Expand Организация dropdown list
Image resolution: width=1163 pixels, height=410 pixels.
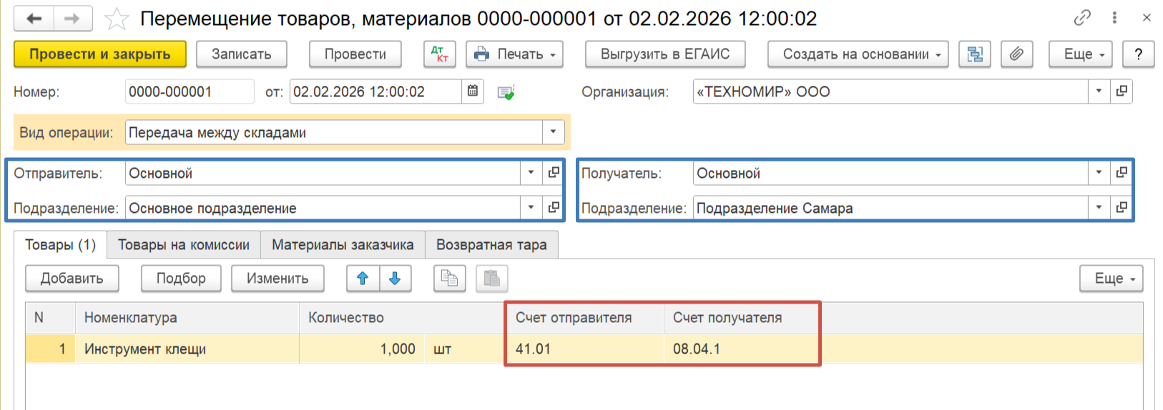[x=1099, y=91]
